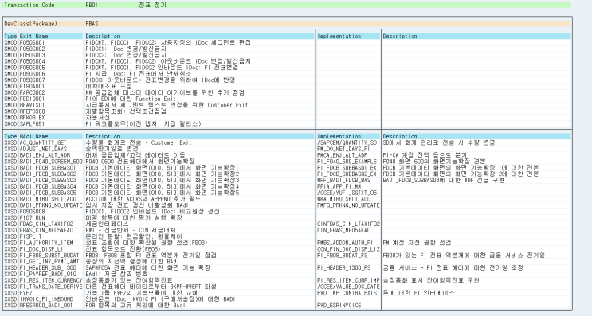Open implementation CIN_FBAS_MF05AFA0
The image size is (592, 316).
[x=343, y=230]
